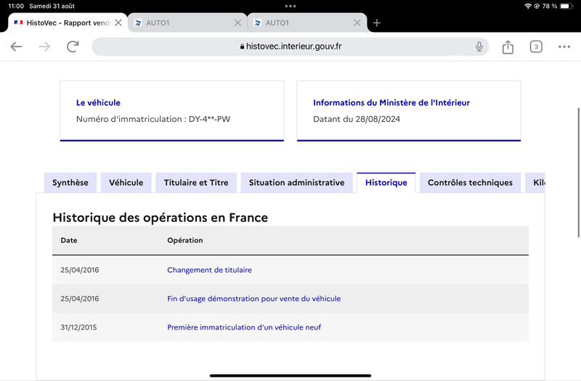Click Historique des opérations en France heading
The width and height of the screenshot is (581, 381).
coord(160,217)
